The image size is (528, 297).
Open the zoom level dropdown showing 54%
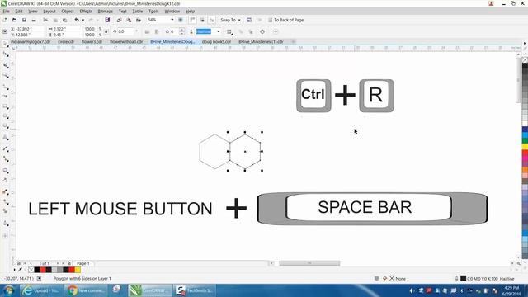[172, 20]
